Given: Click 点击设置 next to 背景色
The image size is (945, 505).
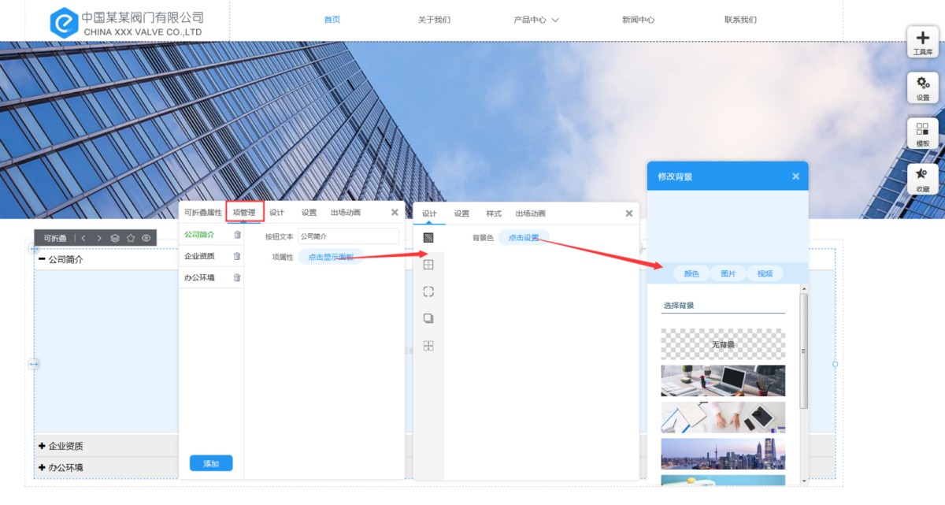Looking at the screenshot, I should [524, 237].
